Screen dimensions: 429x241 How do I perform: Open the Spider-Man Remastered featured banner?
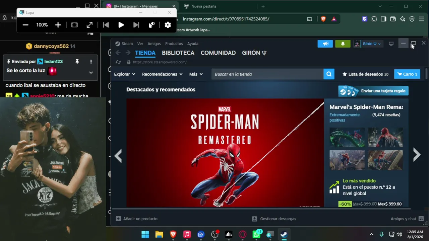point(225,153)
